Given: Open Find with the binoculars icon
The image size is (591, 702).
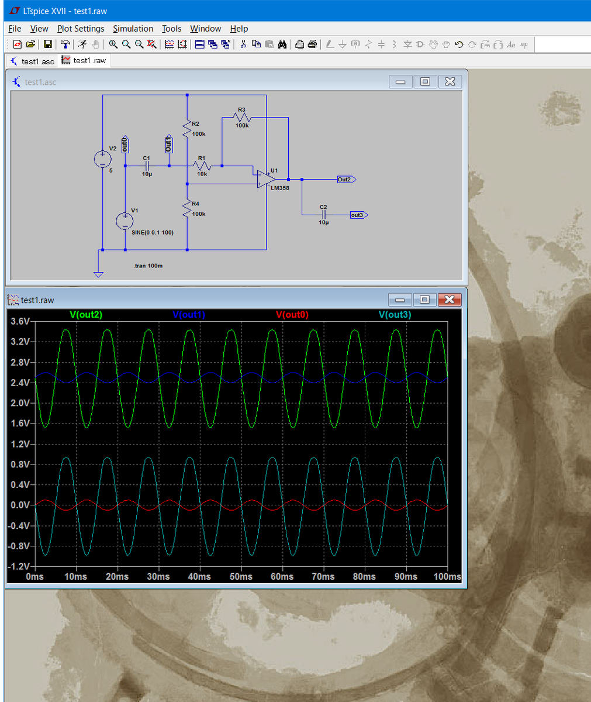Looking at the screenshot, I should (x=282, y=44).
